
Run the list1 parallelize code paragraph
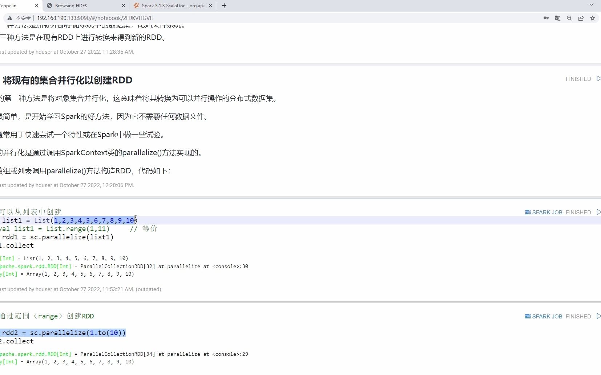598,212
